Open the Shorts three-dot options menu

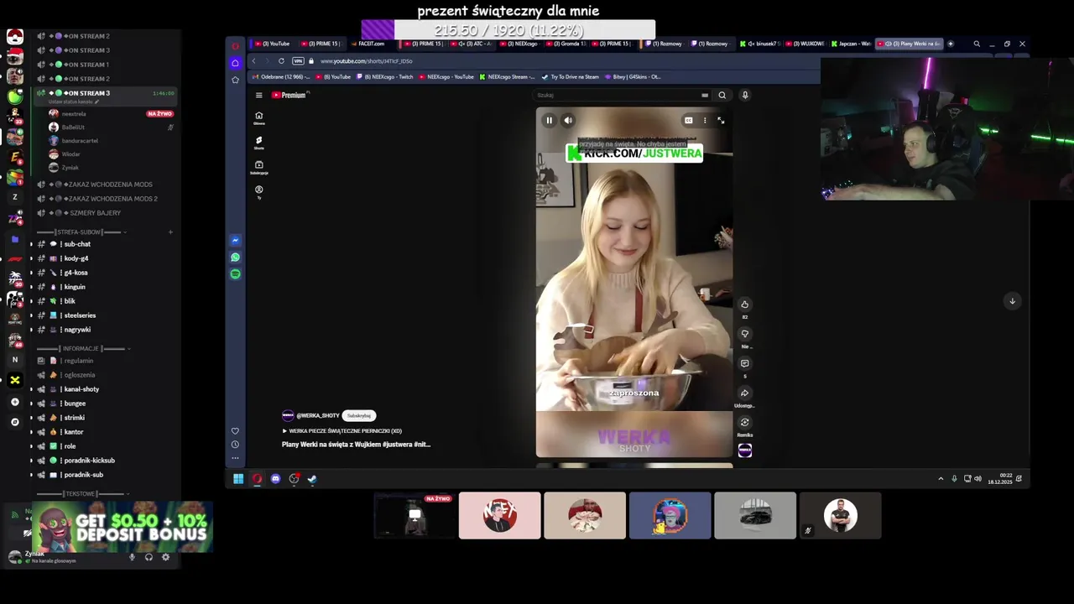(705, 120)
